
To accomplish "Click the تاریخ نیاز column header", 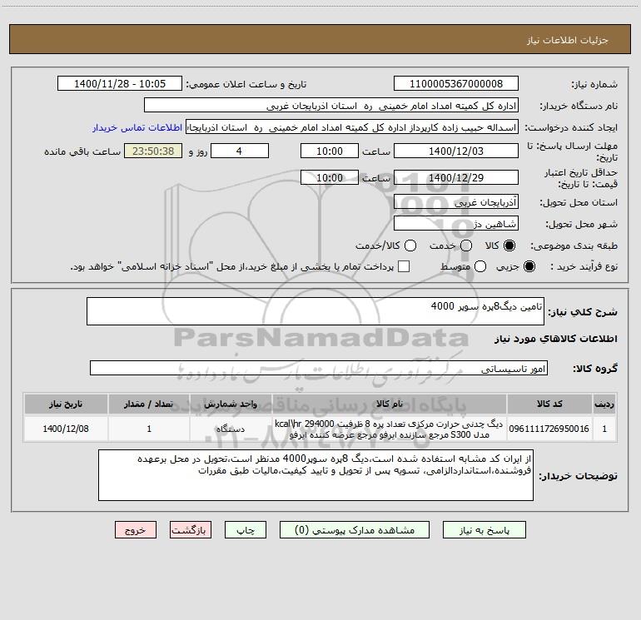I will 66,404.
